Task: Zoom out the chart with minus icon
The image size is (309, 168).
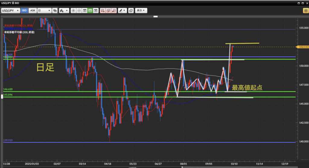Action: point(79,11)
